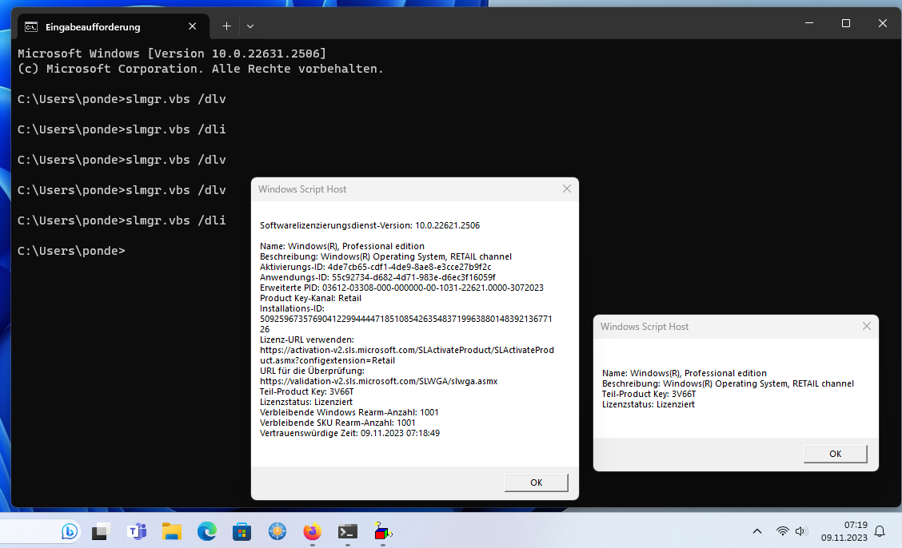Open a new terminal tab
The height and width of the screenshot is (548, 902).
click(226, 26)
